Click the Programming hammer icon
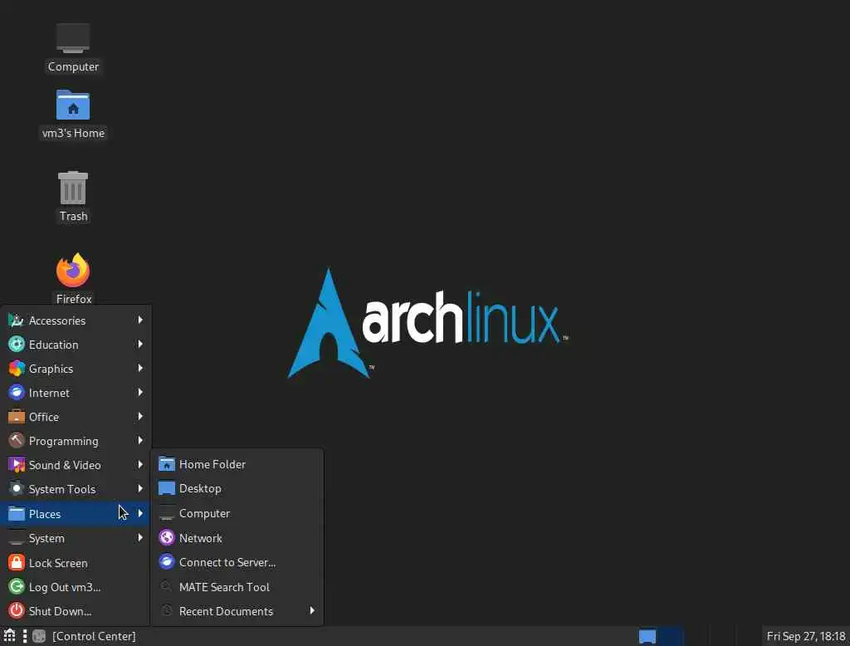This screenshot has width=850, height=646. tap(17, 441)
